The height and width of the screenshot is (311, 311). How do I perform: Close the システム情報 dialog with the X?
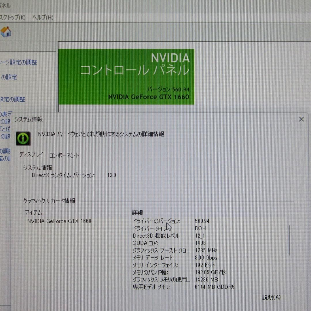(x=301, y=119)
